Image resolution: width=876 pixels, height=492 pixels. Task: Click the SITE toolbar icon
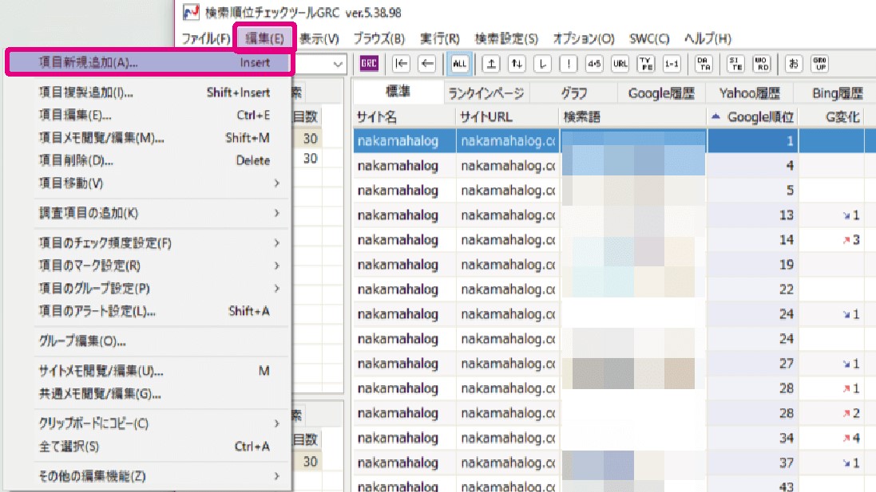[735, 64]
